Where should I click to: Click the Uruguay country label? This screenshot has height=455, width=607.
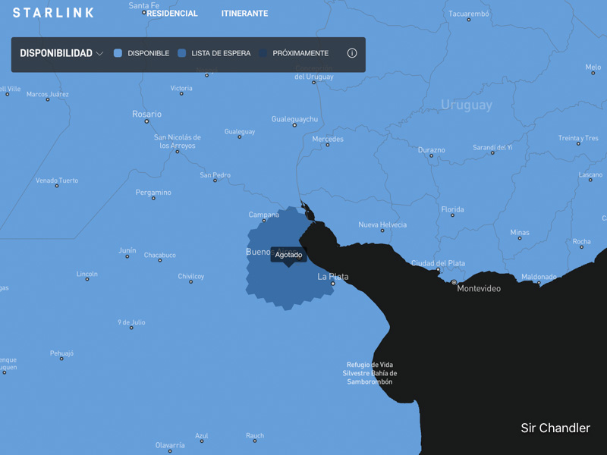[x=467, y=105]
